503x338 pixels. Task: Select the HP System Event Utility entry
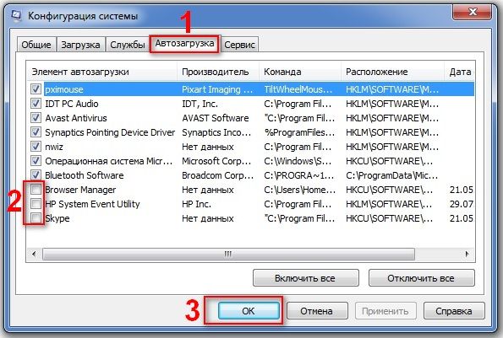pos(92,204)
